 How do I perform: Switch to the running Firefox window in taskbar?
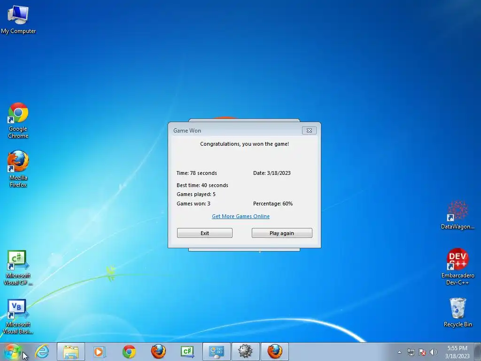[275, 352]
